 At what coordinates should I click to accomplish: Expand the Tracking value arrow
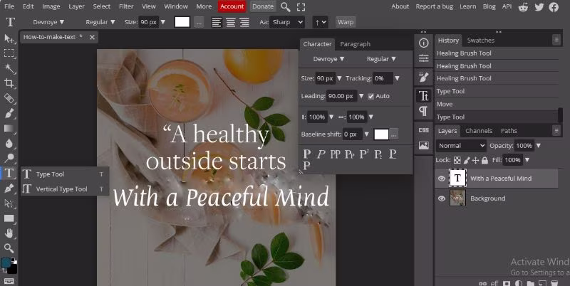click(398, 78)
